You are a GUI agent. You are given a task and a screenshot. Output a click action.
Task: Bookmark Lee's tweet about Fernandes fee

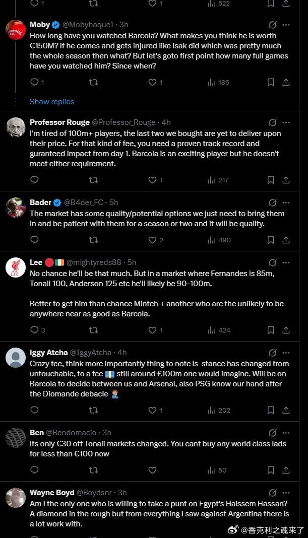pos(271,330)
